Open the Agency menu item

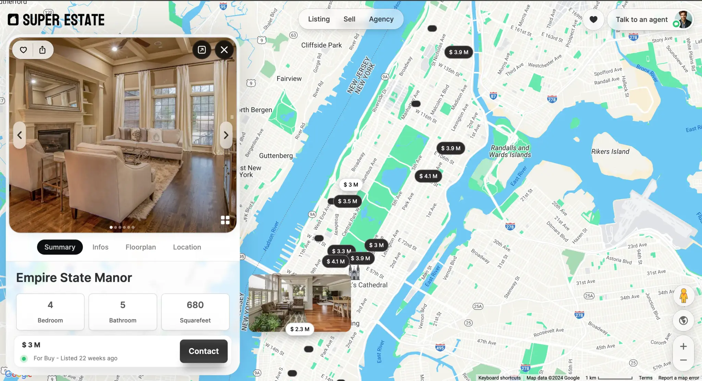point(381,19)
